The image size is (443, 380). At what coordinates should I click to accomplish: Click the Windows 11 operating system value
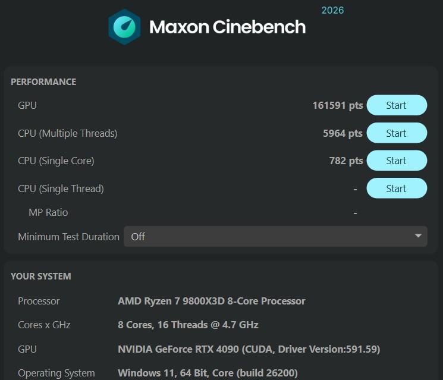point(208,373)
